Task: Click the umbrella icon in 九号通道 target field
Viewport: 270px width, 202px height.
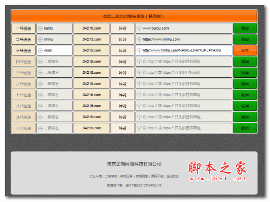Action: pyautogui.click(x=139, y=117)
